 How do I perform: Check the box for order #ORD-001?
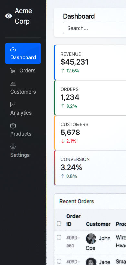click(59, 237)
